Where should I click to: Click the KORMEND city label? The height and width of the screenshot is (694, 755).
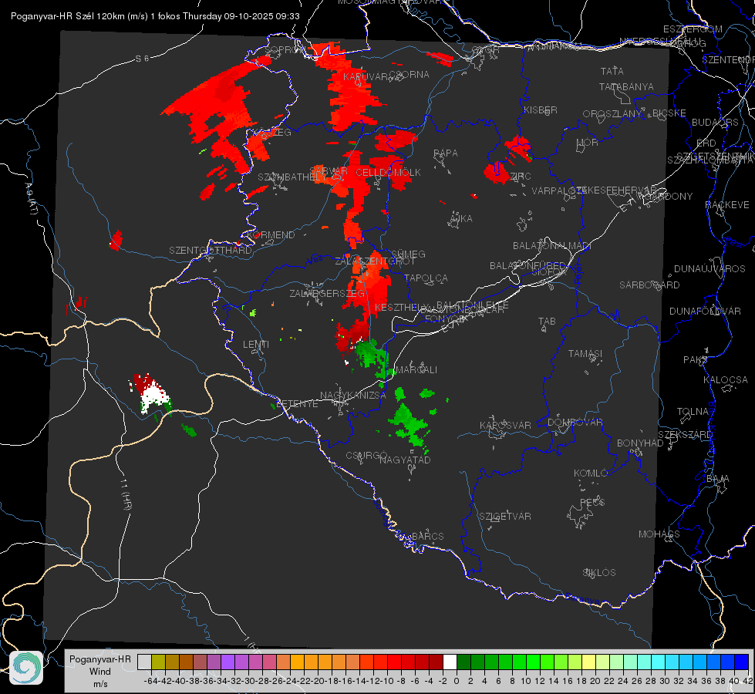tap(270, 235)
